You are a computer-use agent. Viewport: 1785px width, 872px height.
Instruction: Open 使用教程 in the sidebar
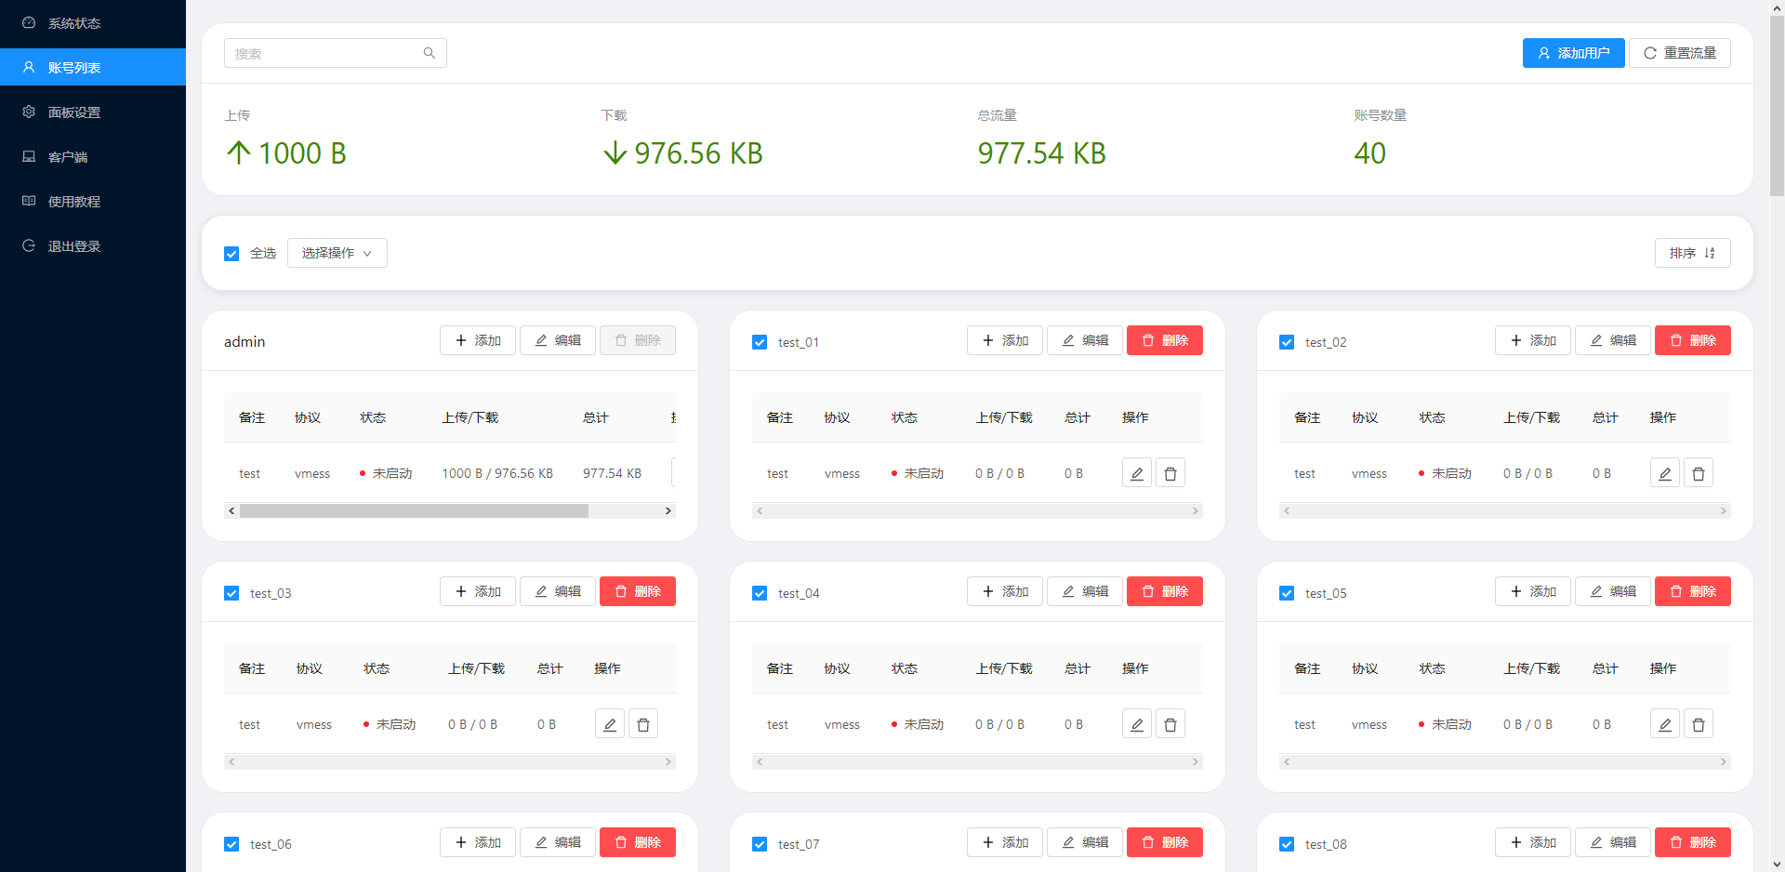93,201
